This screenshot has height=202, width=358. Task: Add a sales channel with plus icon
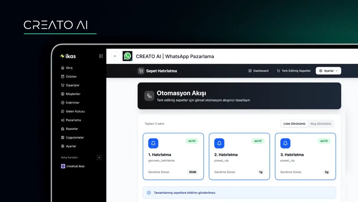(x=99, y=157)
